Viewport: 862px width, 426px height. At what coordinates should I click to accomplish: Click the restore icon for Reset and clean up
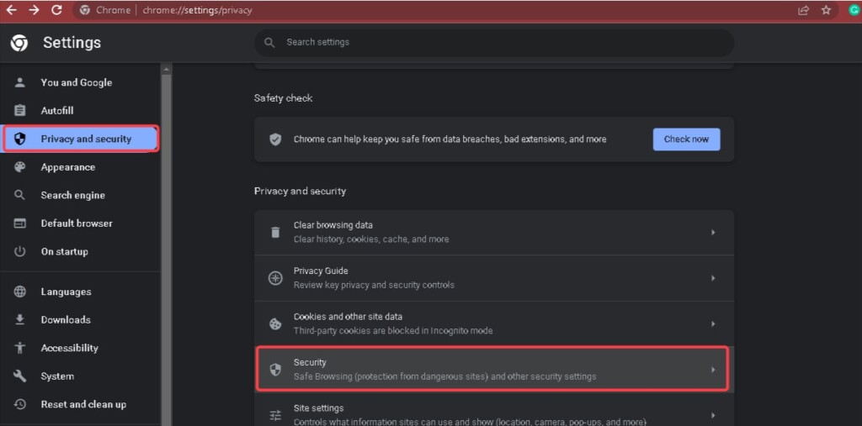20,404
